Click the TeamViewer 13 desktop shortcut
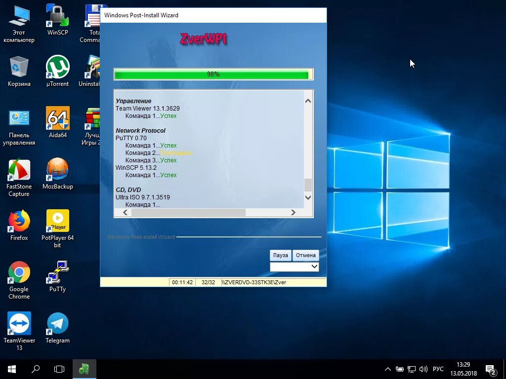The width and height of the screenshot is (506, 379). tap(19, 331)
